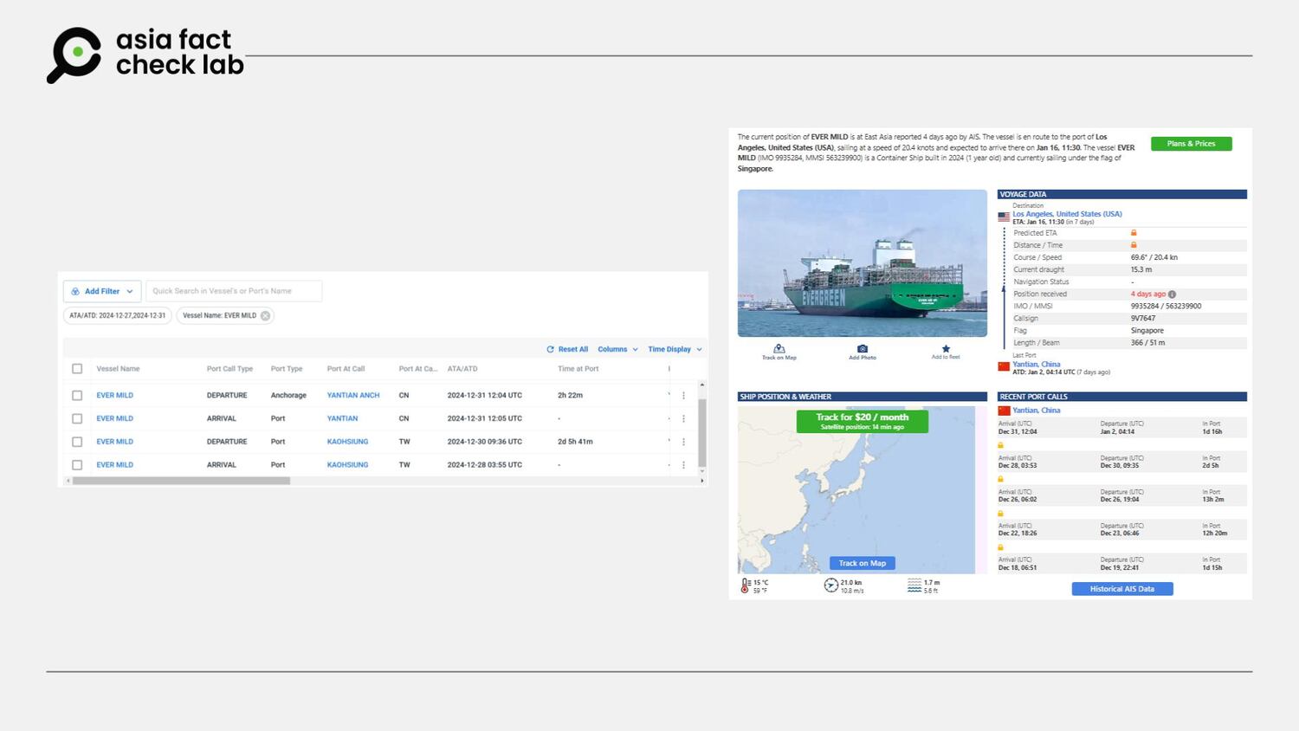Expand the Add Filter dropdown arrow

pos(130,291)
